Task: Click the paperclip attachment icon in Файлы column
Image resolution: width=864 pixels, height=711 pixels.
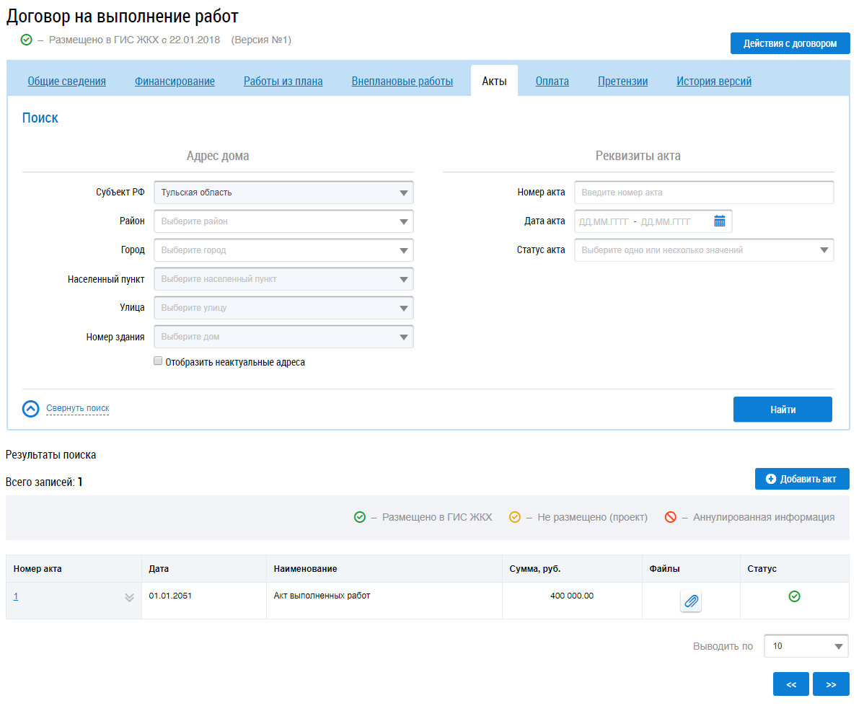Action: tap(691, 601)
